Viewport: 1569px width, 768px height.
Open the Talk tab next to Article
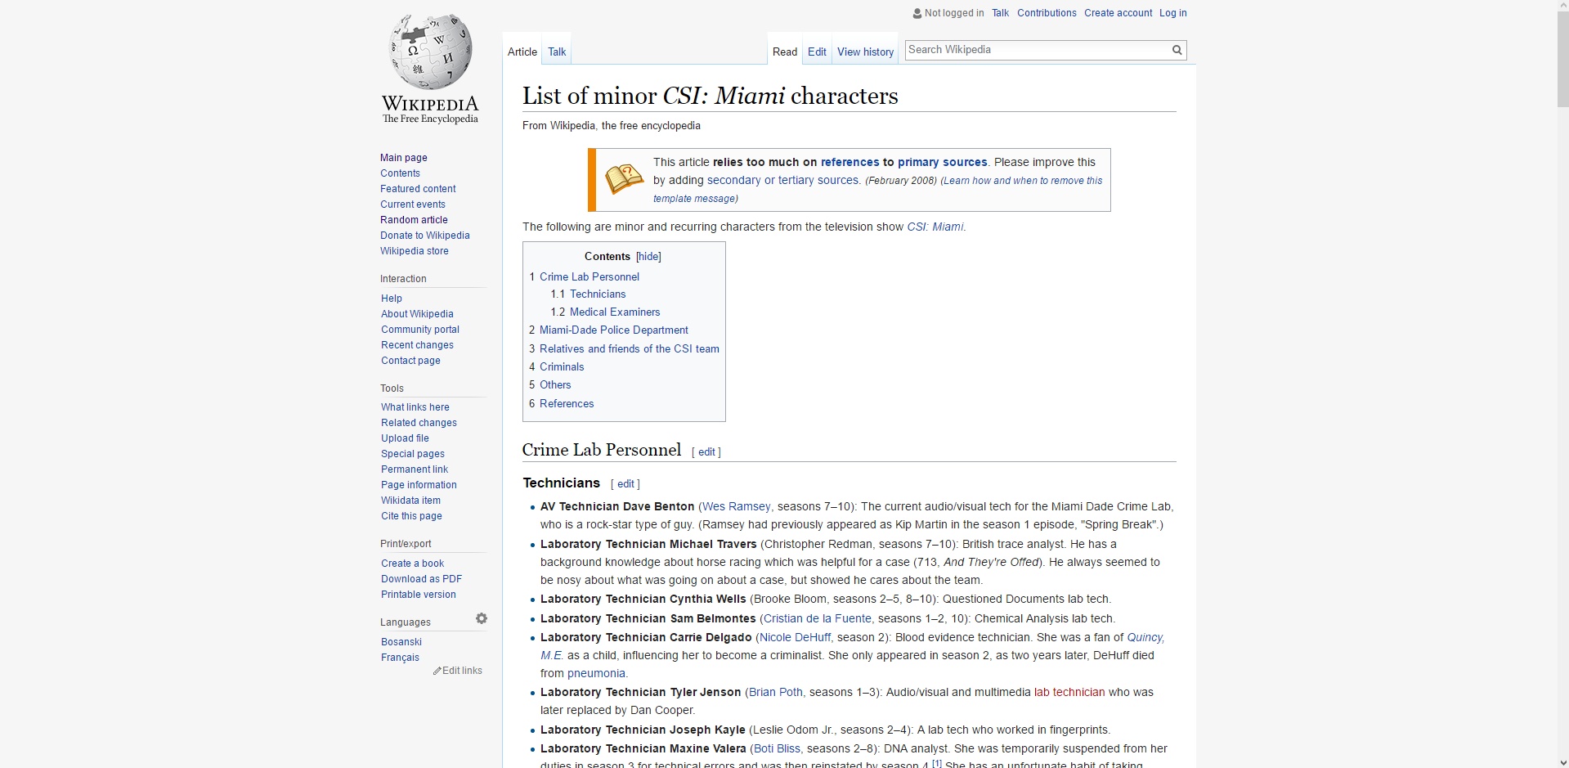click(557, 52)
